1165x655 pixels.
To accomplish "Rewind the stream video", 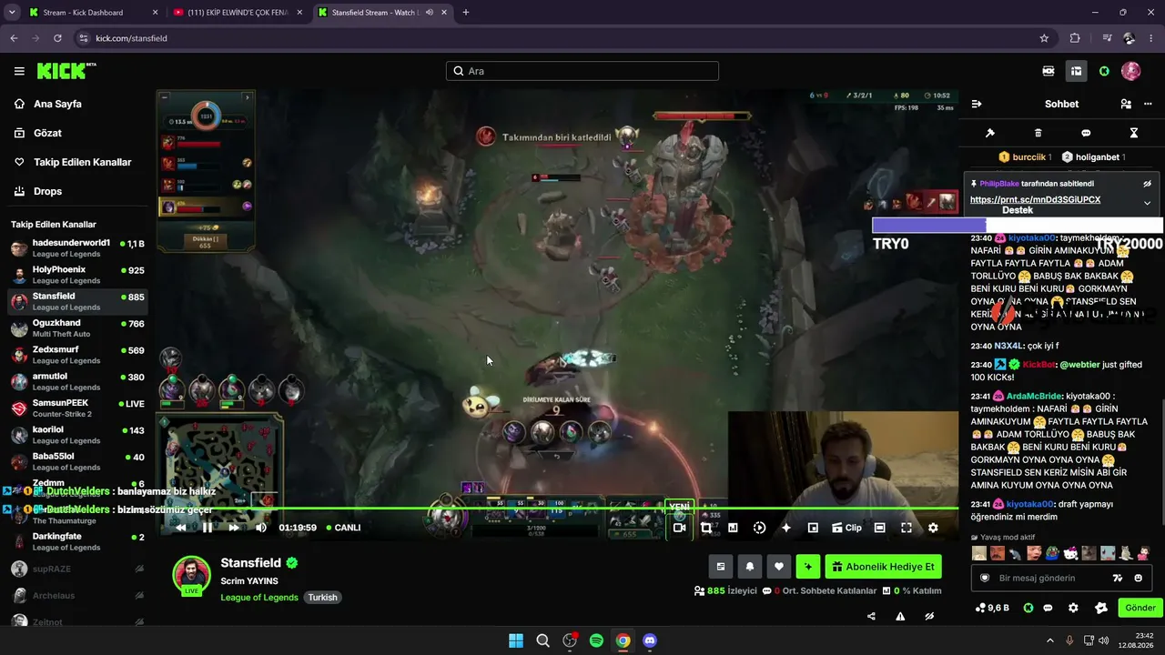I will coord(181,528).
